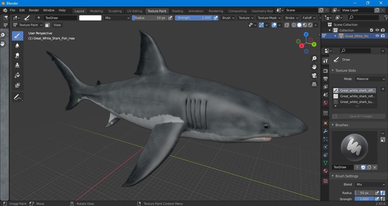Screen dimensions: 388x206
Task: Enable rendered viewport shading mode
Action: pos(310,25)
